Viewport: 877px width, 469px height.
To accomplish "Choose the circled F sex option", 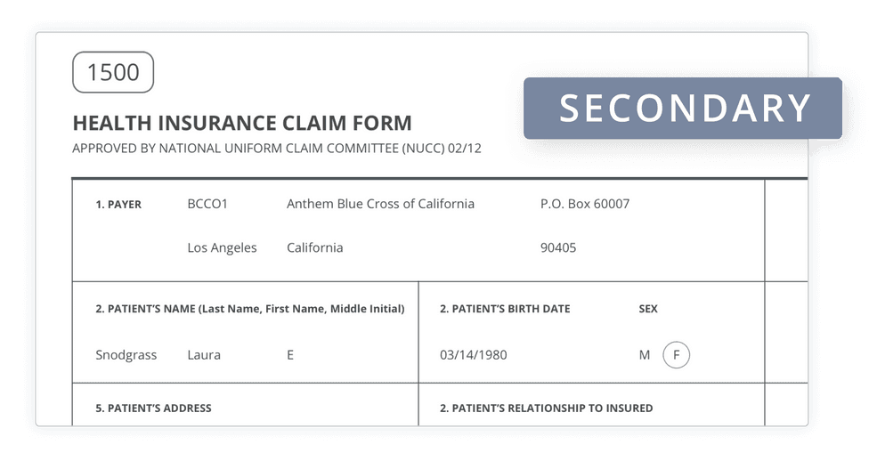I will tap(676, 355).
